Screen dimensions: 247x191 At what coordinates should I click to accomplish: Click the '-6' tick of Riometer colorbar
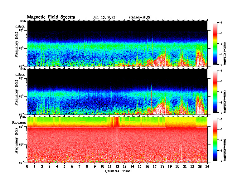click(221, 130)
